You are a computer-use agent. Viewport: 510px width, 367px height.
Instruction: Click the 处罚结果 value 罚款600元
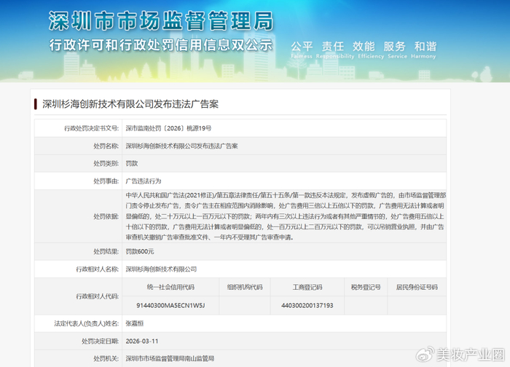pos(140,251)
